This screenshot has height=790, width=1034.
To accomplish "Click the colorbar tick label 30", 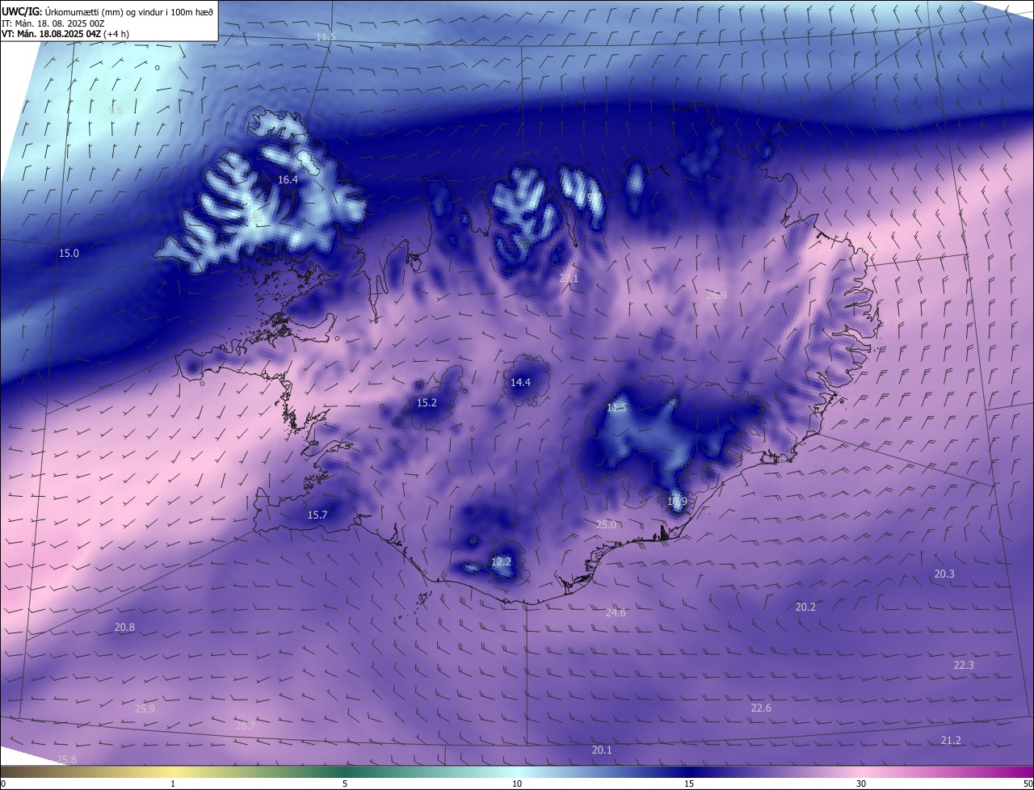I will pyautogui.click(x=861, y=784).
